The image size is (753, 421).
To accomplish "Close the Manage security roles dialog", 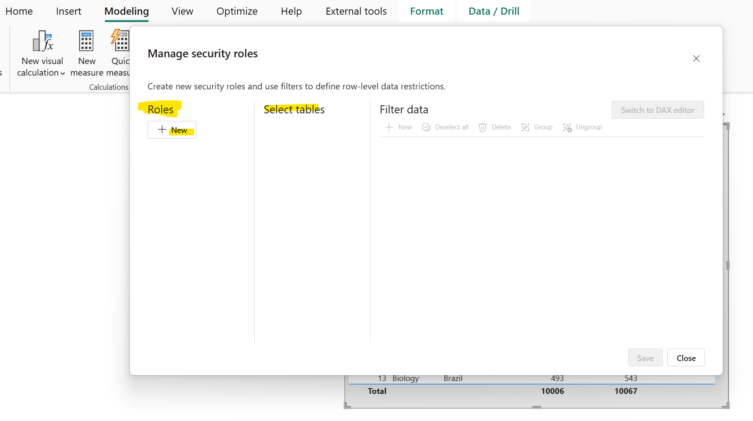I will point(686,357).
